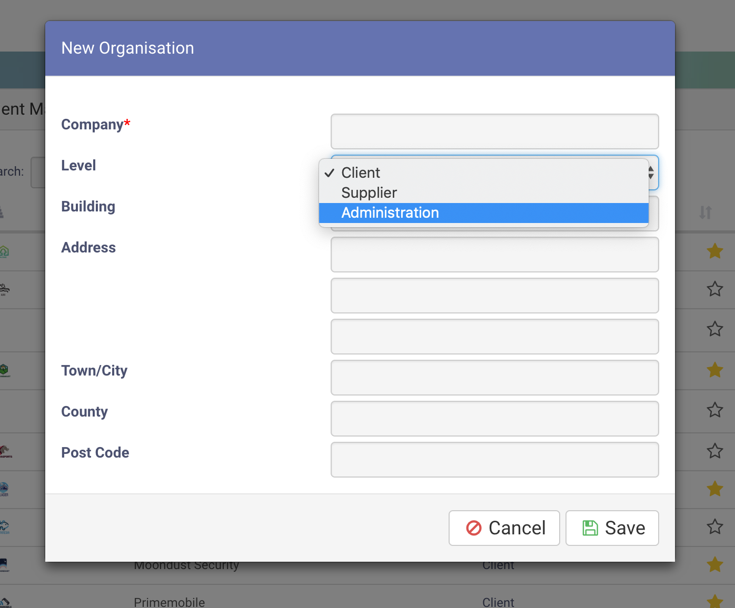Click the Primemobile company logo

point(4,602)
